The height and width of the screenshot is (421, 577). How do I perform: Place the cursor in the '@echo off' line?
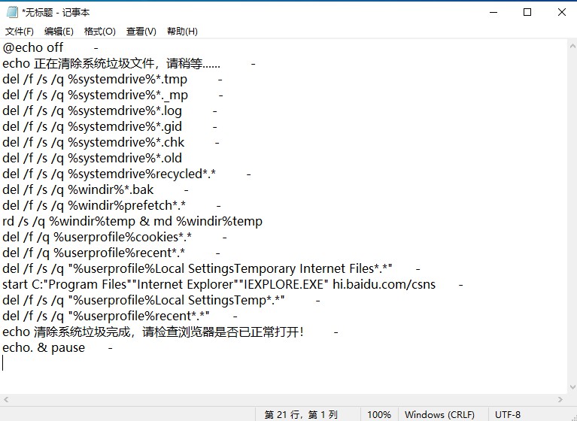[x=33, y=48]
